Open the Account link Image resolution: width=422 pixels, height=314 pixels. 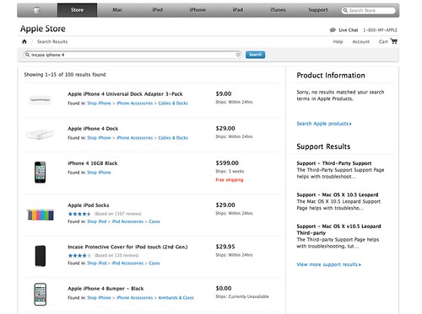coord(361,42)
